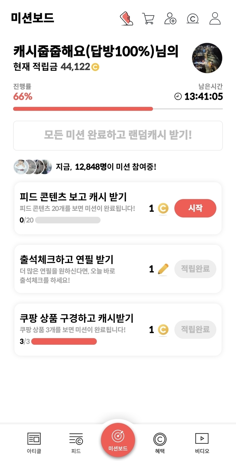Click the 66% mission progress bar

click(x=118, y=109)
